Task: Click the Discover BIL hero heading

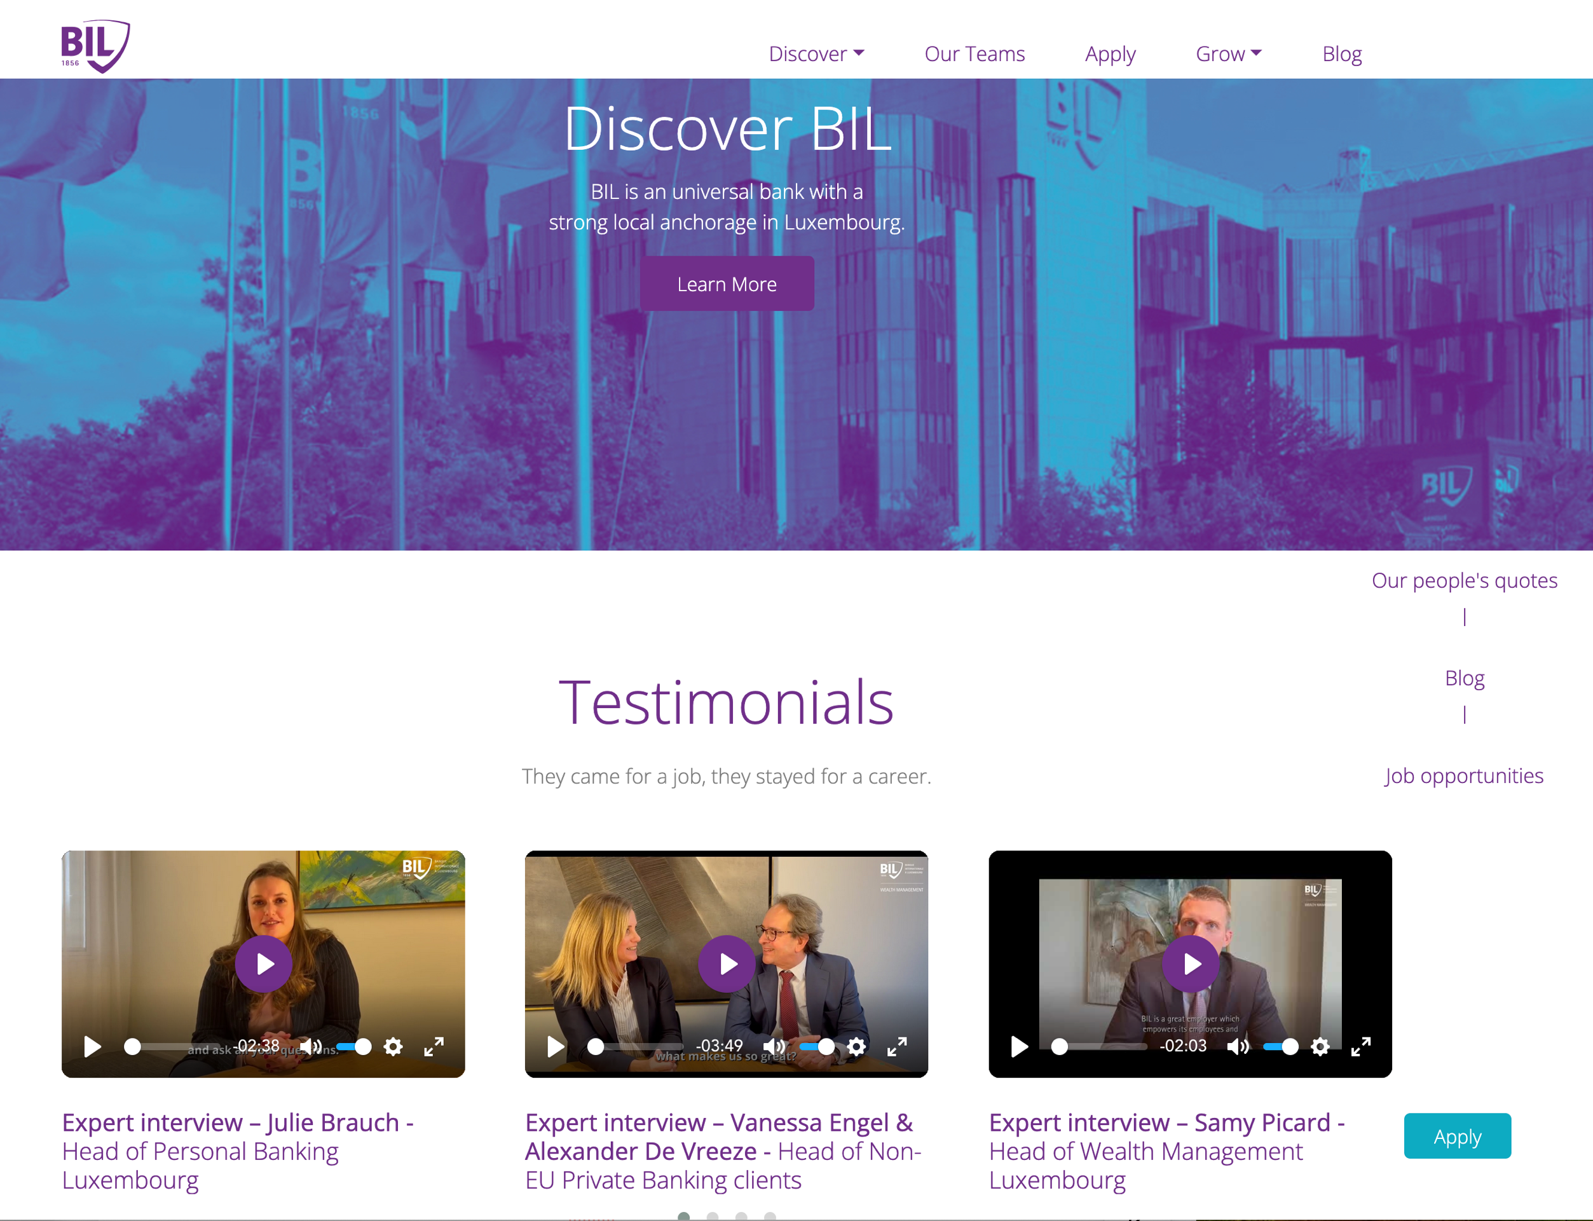Action: [727, 128]
